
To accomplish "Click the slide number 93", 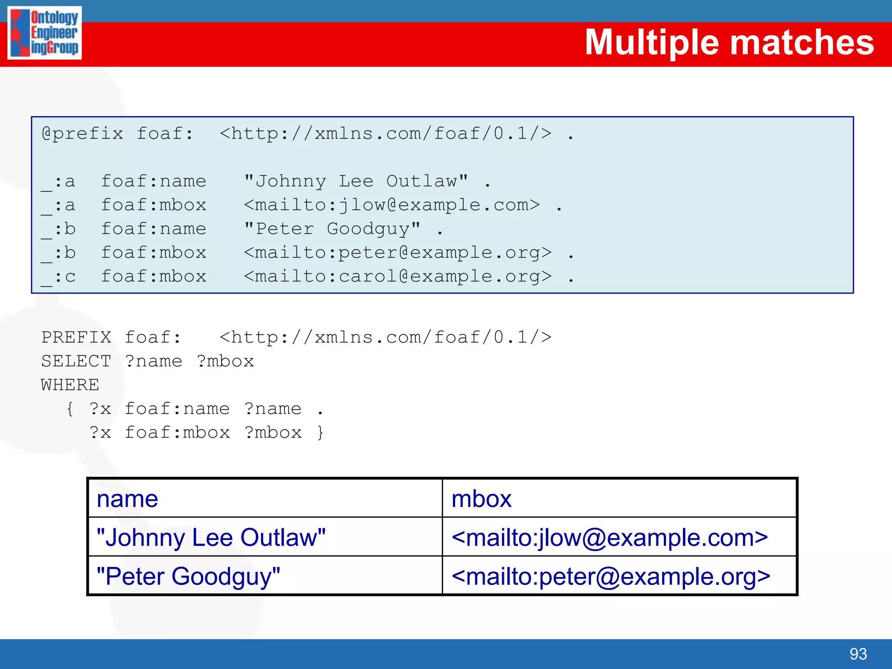I will (858, 653).
